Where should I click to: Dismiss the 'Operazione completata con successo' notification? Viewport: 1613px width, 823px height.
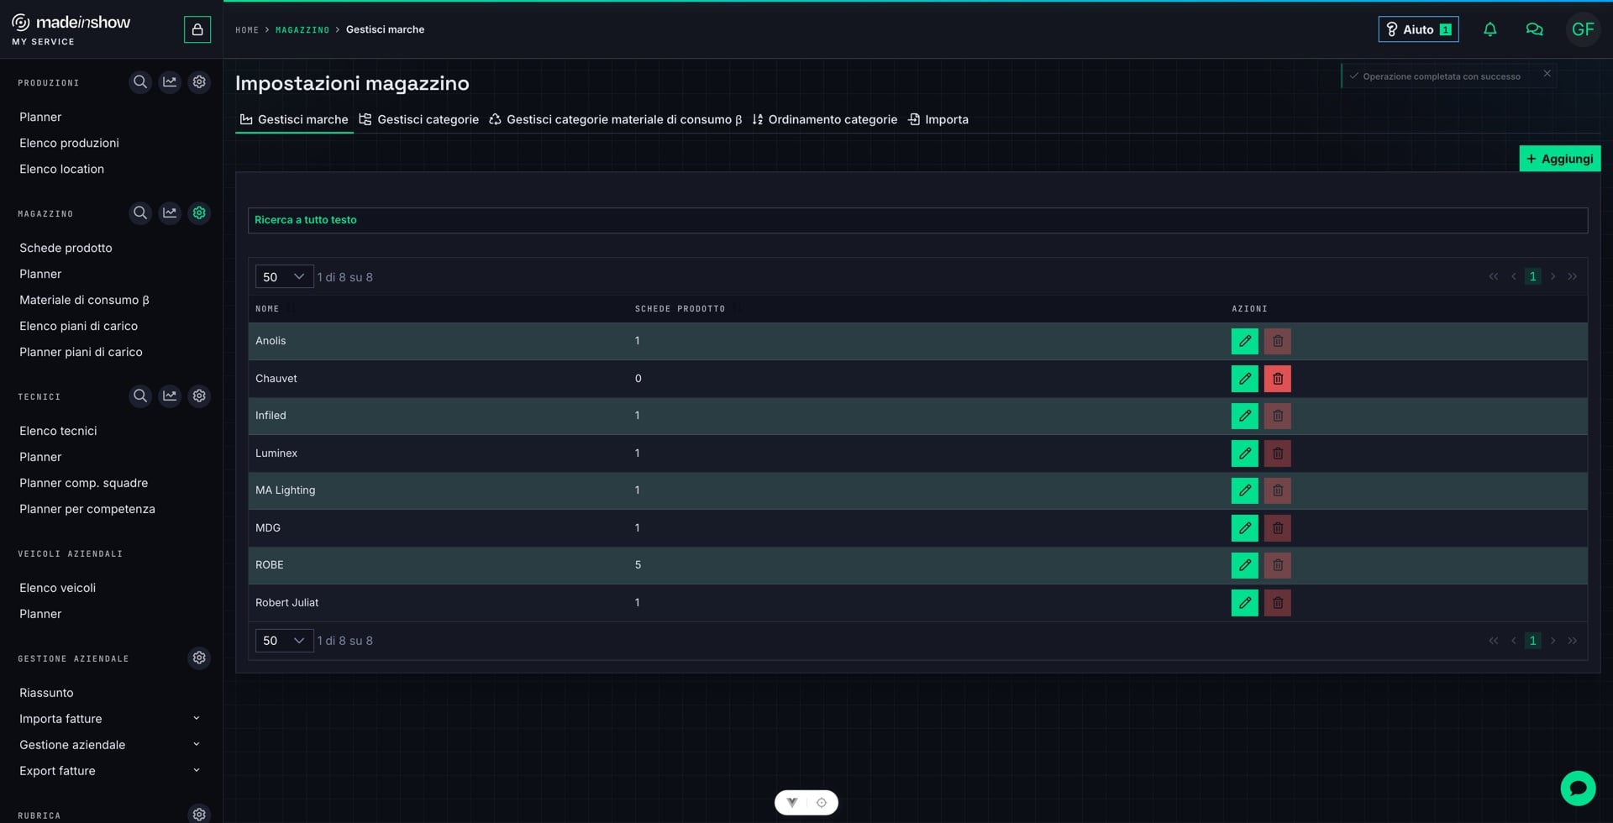pos(1547,74)
